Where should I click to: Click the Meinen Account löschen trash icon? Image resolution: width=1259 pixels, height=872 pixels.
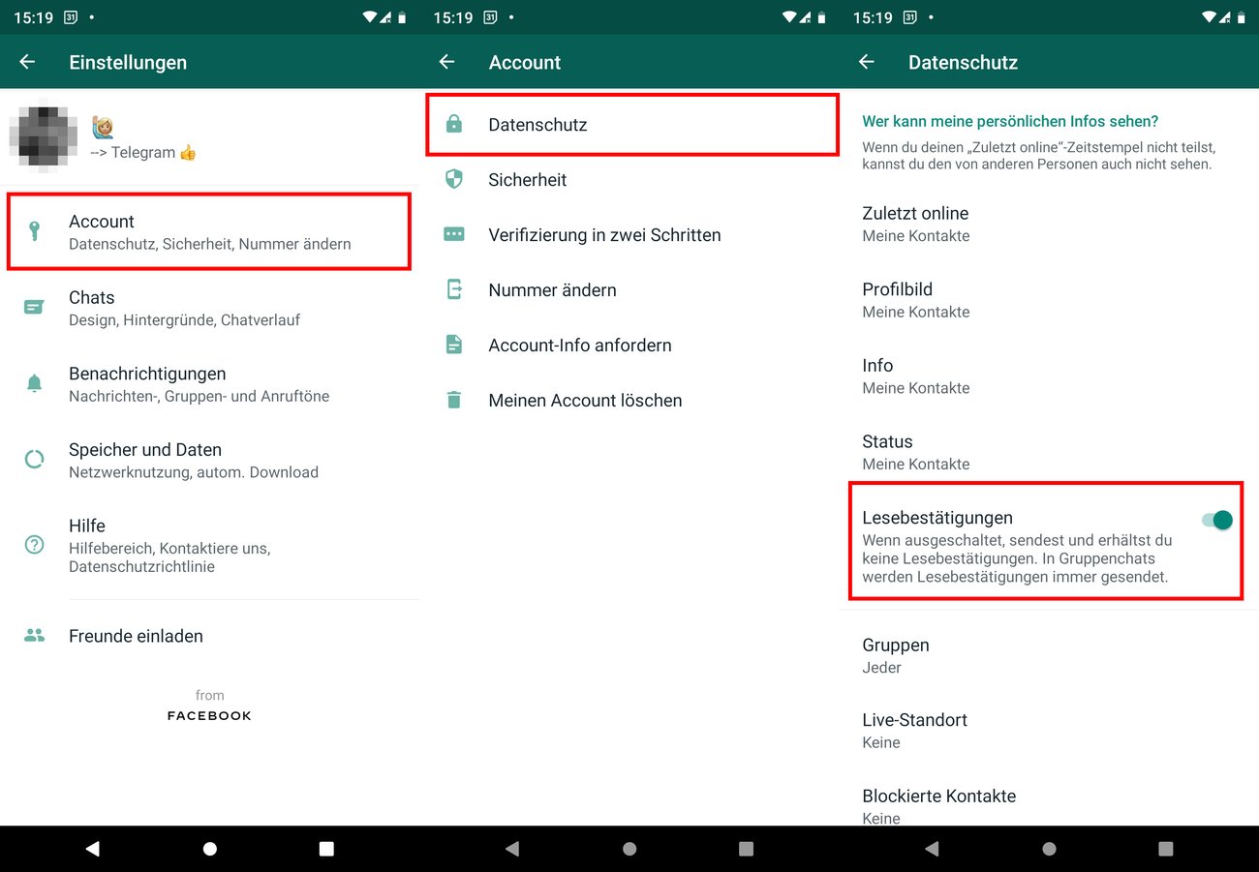coord(453,400)
